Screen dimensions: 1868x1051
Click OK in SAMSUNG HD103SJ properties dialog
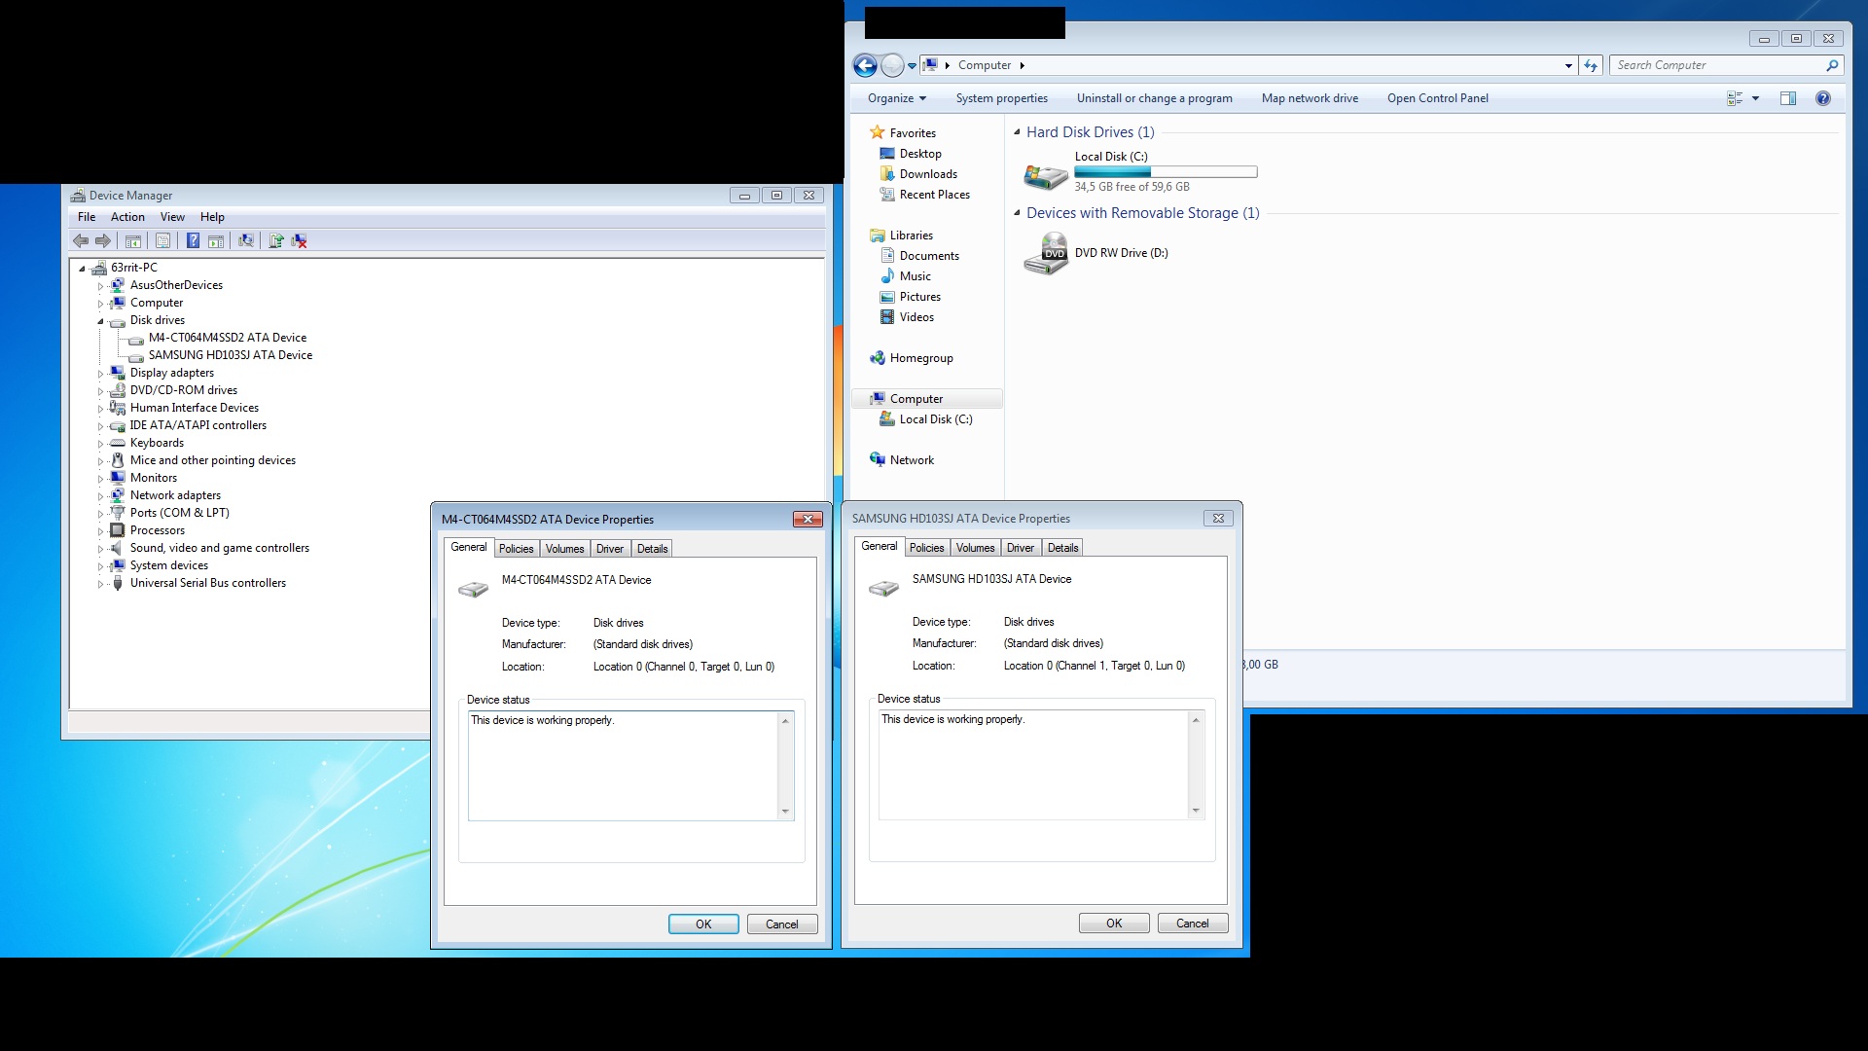[1114, 924]
